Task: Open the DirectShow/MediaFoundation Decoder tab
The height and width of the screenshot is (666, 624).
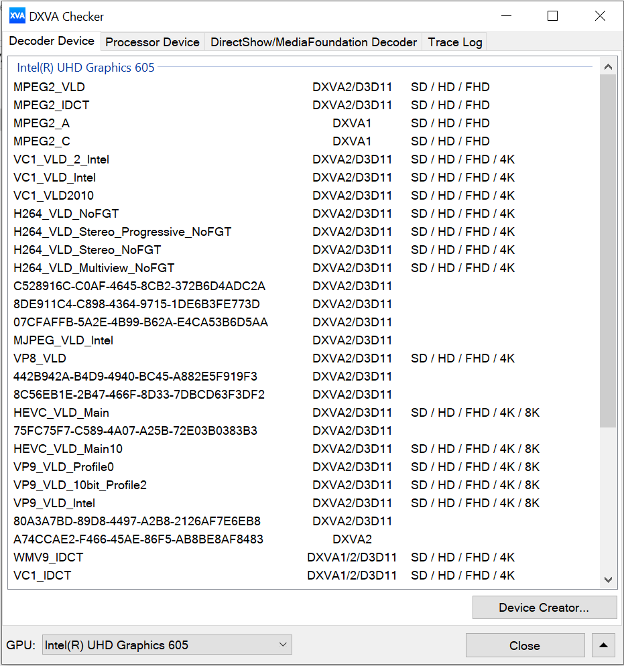Action: pyautogui.click(x=314, y=42)
